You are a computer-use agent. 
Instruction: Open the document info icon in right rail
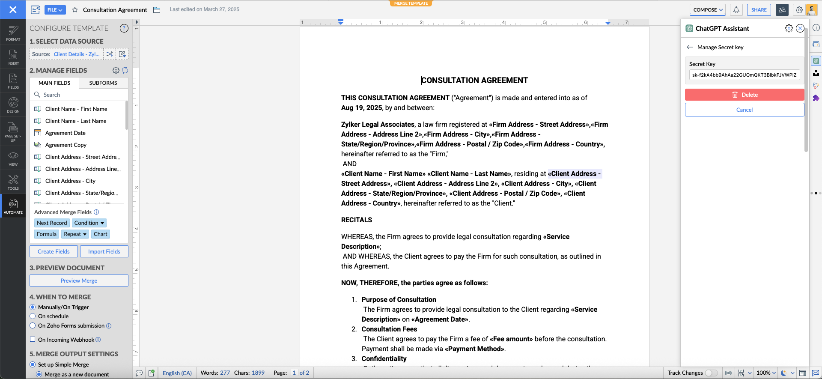[x=816, y=28]
